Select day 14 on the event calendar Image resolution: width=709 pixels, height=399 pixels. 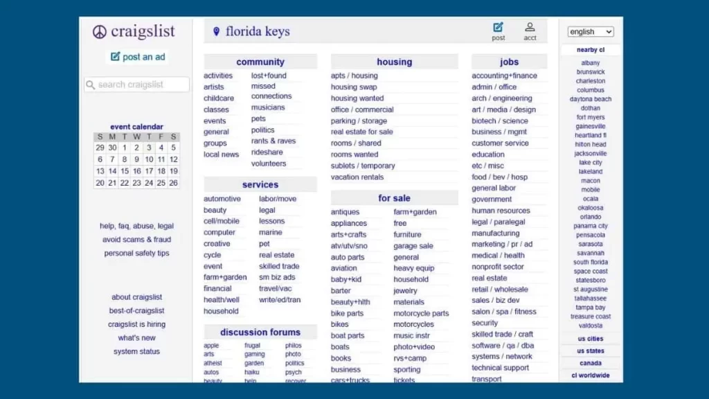click(x=111, y=170)
